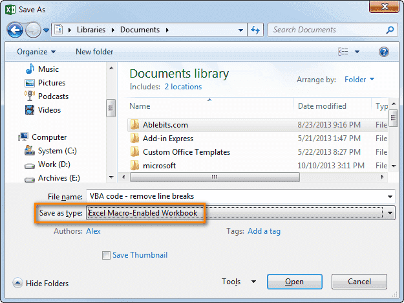Select Music library in the navigation pane
404x303 pixels.
48,69
